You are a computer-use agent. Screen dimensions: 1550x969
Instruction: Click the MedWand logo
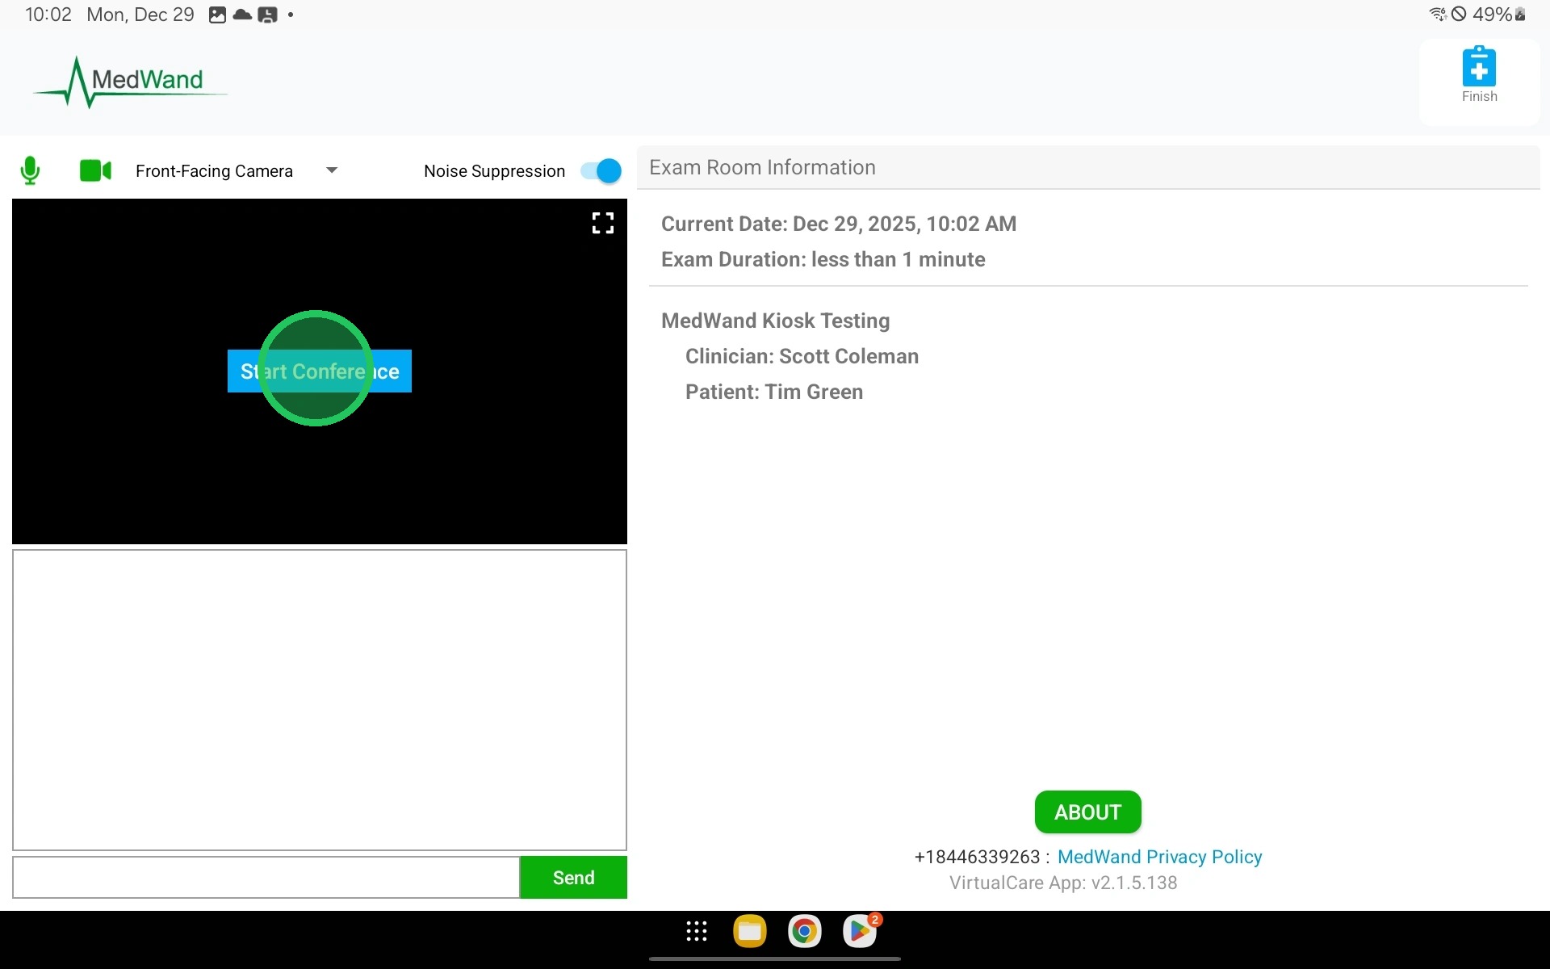[131, 82]
